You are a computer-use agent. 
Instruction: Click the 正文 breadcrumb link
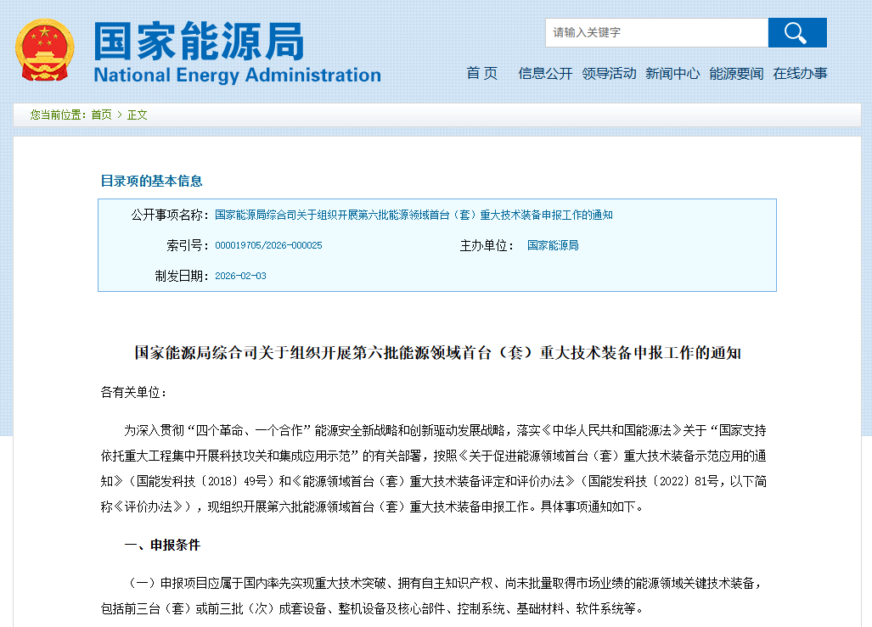tap(136, 115)
